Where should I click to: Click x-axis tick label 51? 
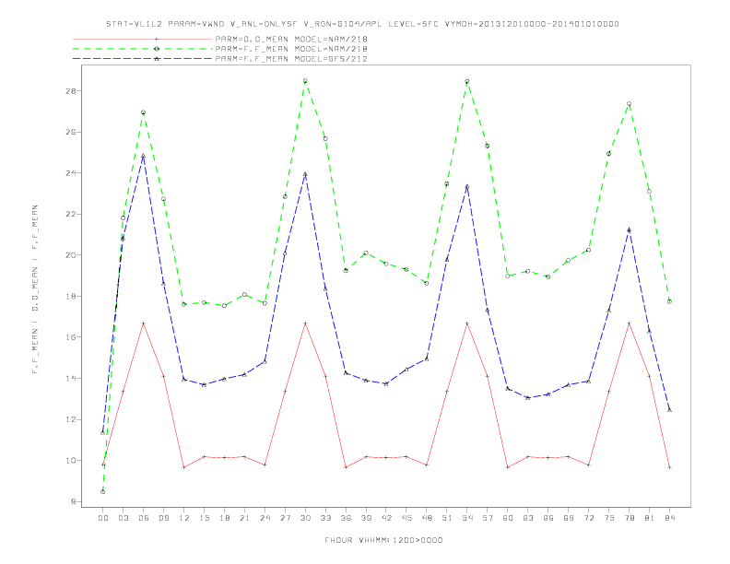[447, 518]
